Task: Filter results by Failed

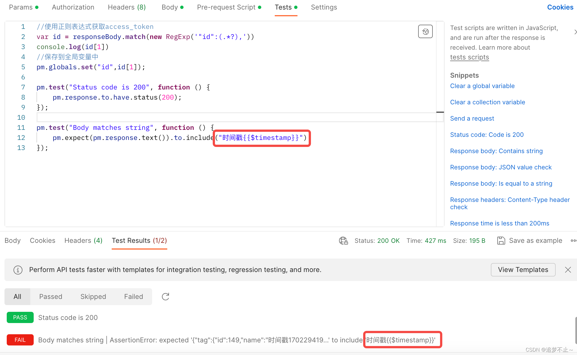Action: pyautogui.click(x=133, y=296)
